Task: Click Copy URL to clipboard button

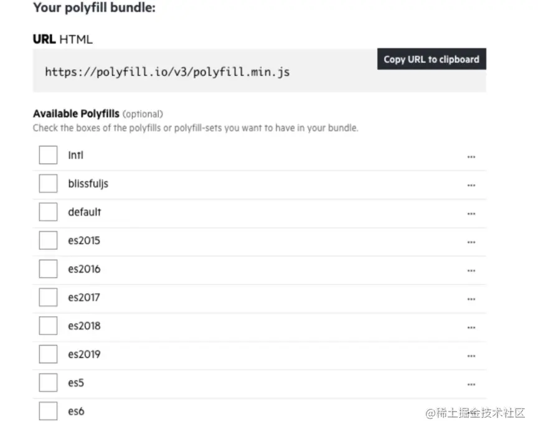Action: point(432,59)
